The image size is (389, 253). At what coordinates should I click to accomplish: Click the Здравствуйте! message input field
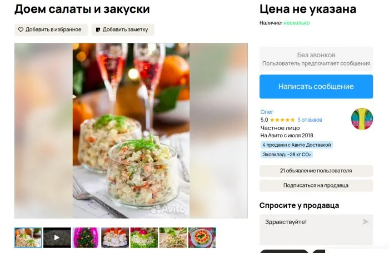pos(316,230)
